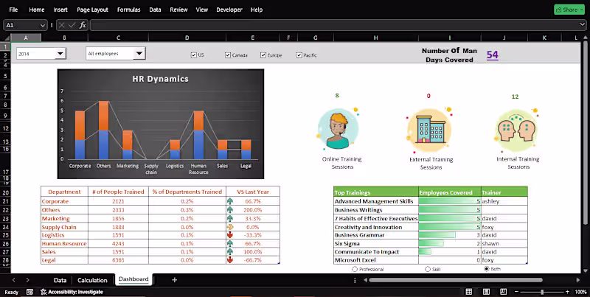Select the Professional radio button
Image resolution: width=590 pixels, height=297 pixels.
[x=355, y=269]
